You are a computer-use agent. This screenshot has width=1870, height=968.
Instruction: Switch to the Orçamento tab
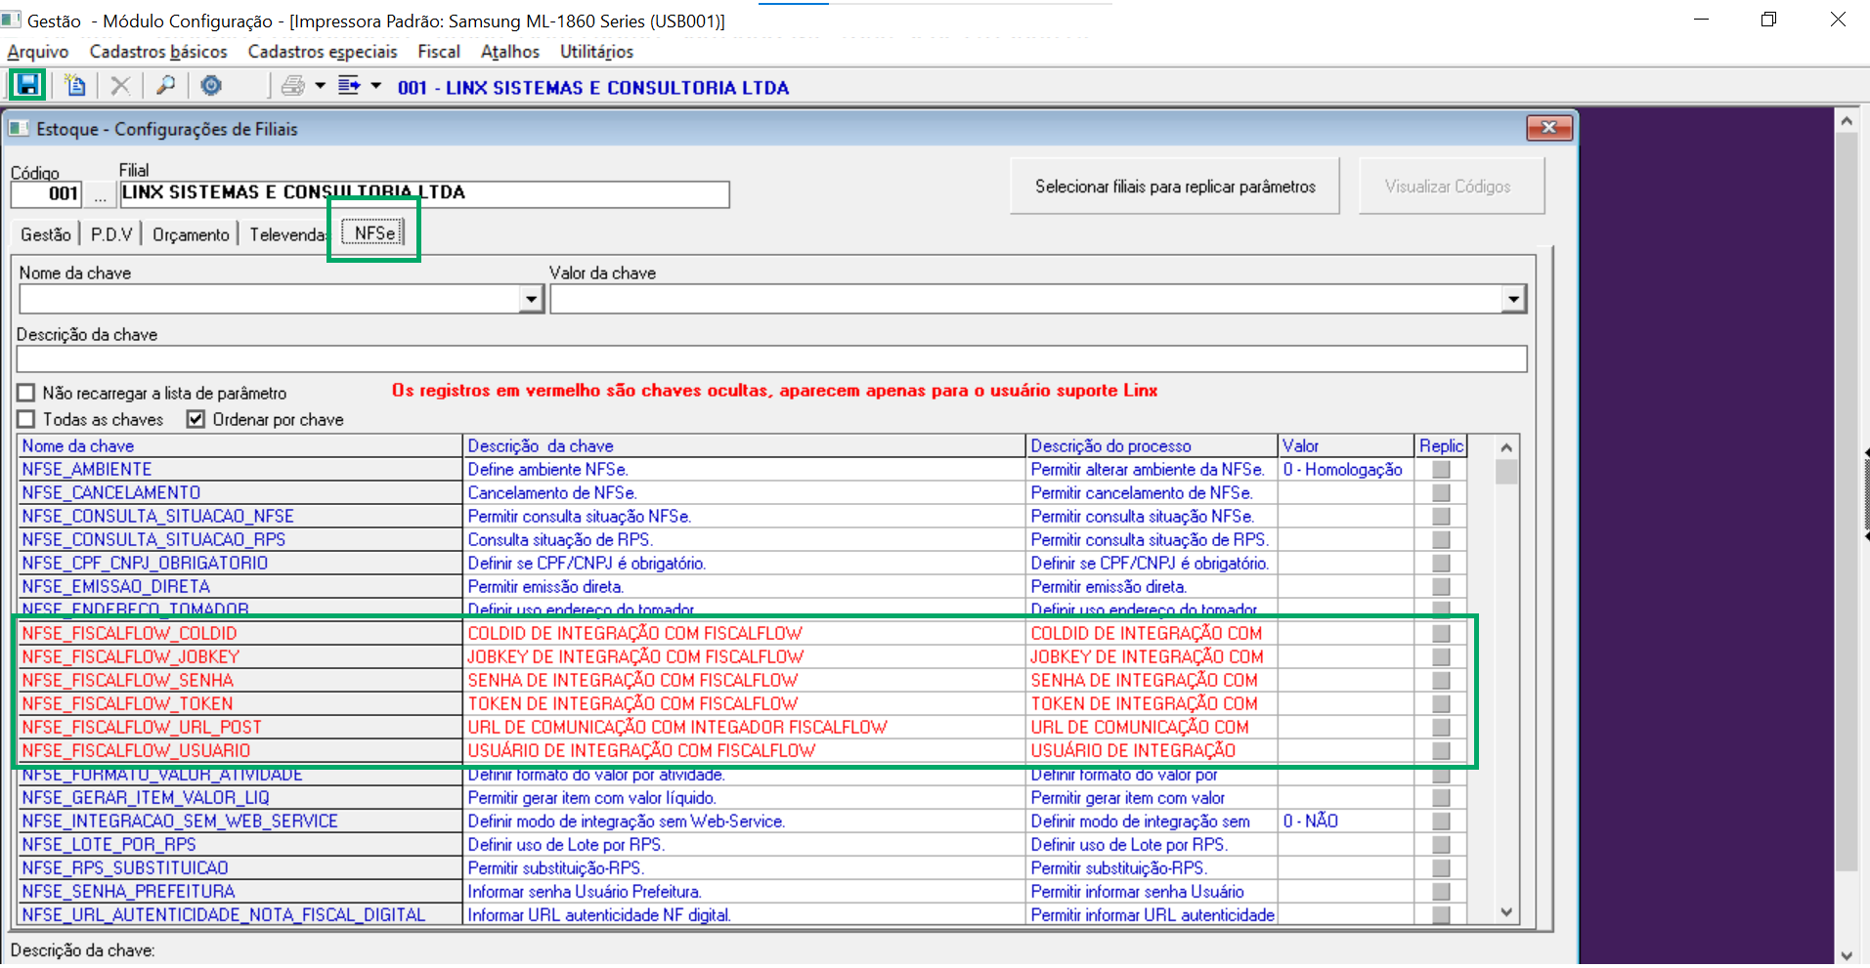[191, 234]
